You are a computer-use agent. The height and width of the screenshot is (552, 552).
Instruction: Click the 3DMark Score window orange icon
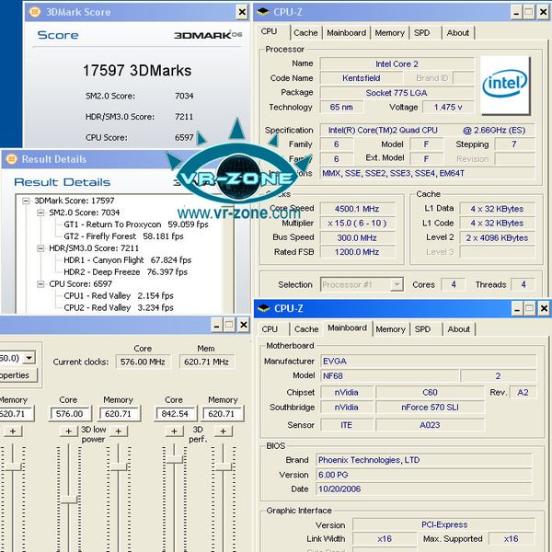[35, 12]
